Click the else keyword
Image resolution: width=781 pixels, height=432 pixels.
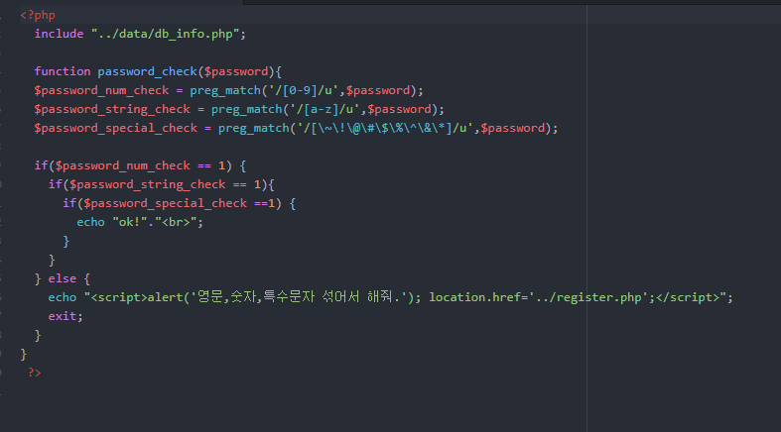point(63,279)
